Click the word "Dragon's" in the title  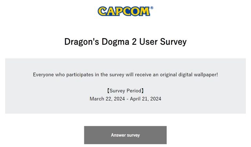pyautogui.click(x=82, y=42)
